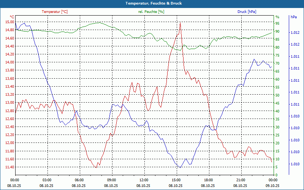Screen dimensions: 304x190
Task: Click the '14,80' temperature axis value
Action: pyautogui.click(x=10, y=30)
